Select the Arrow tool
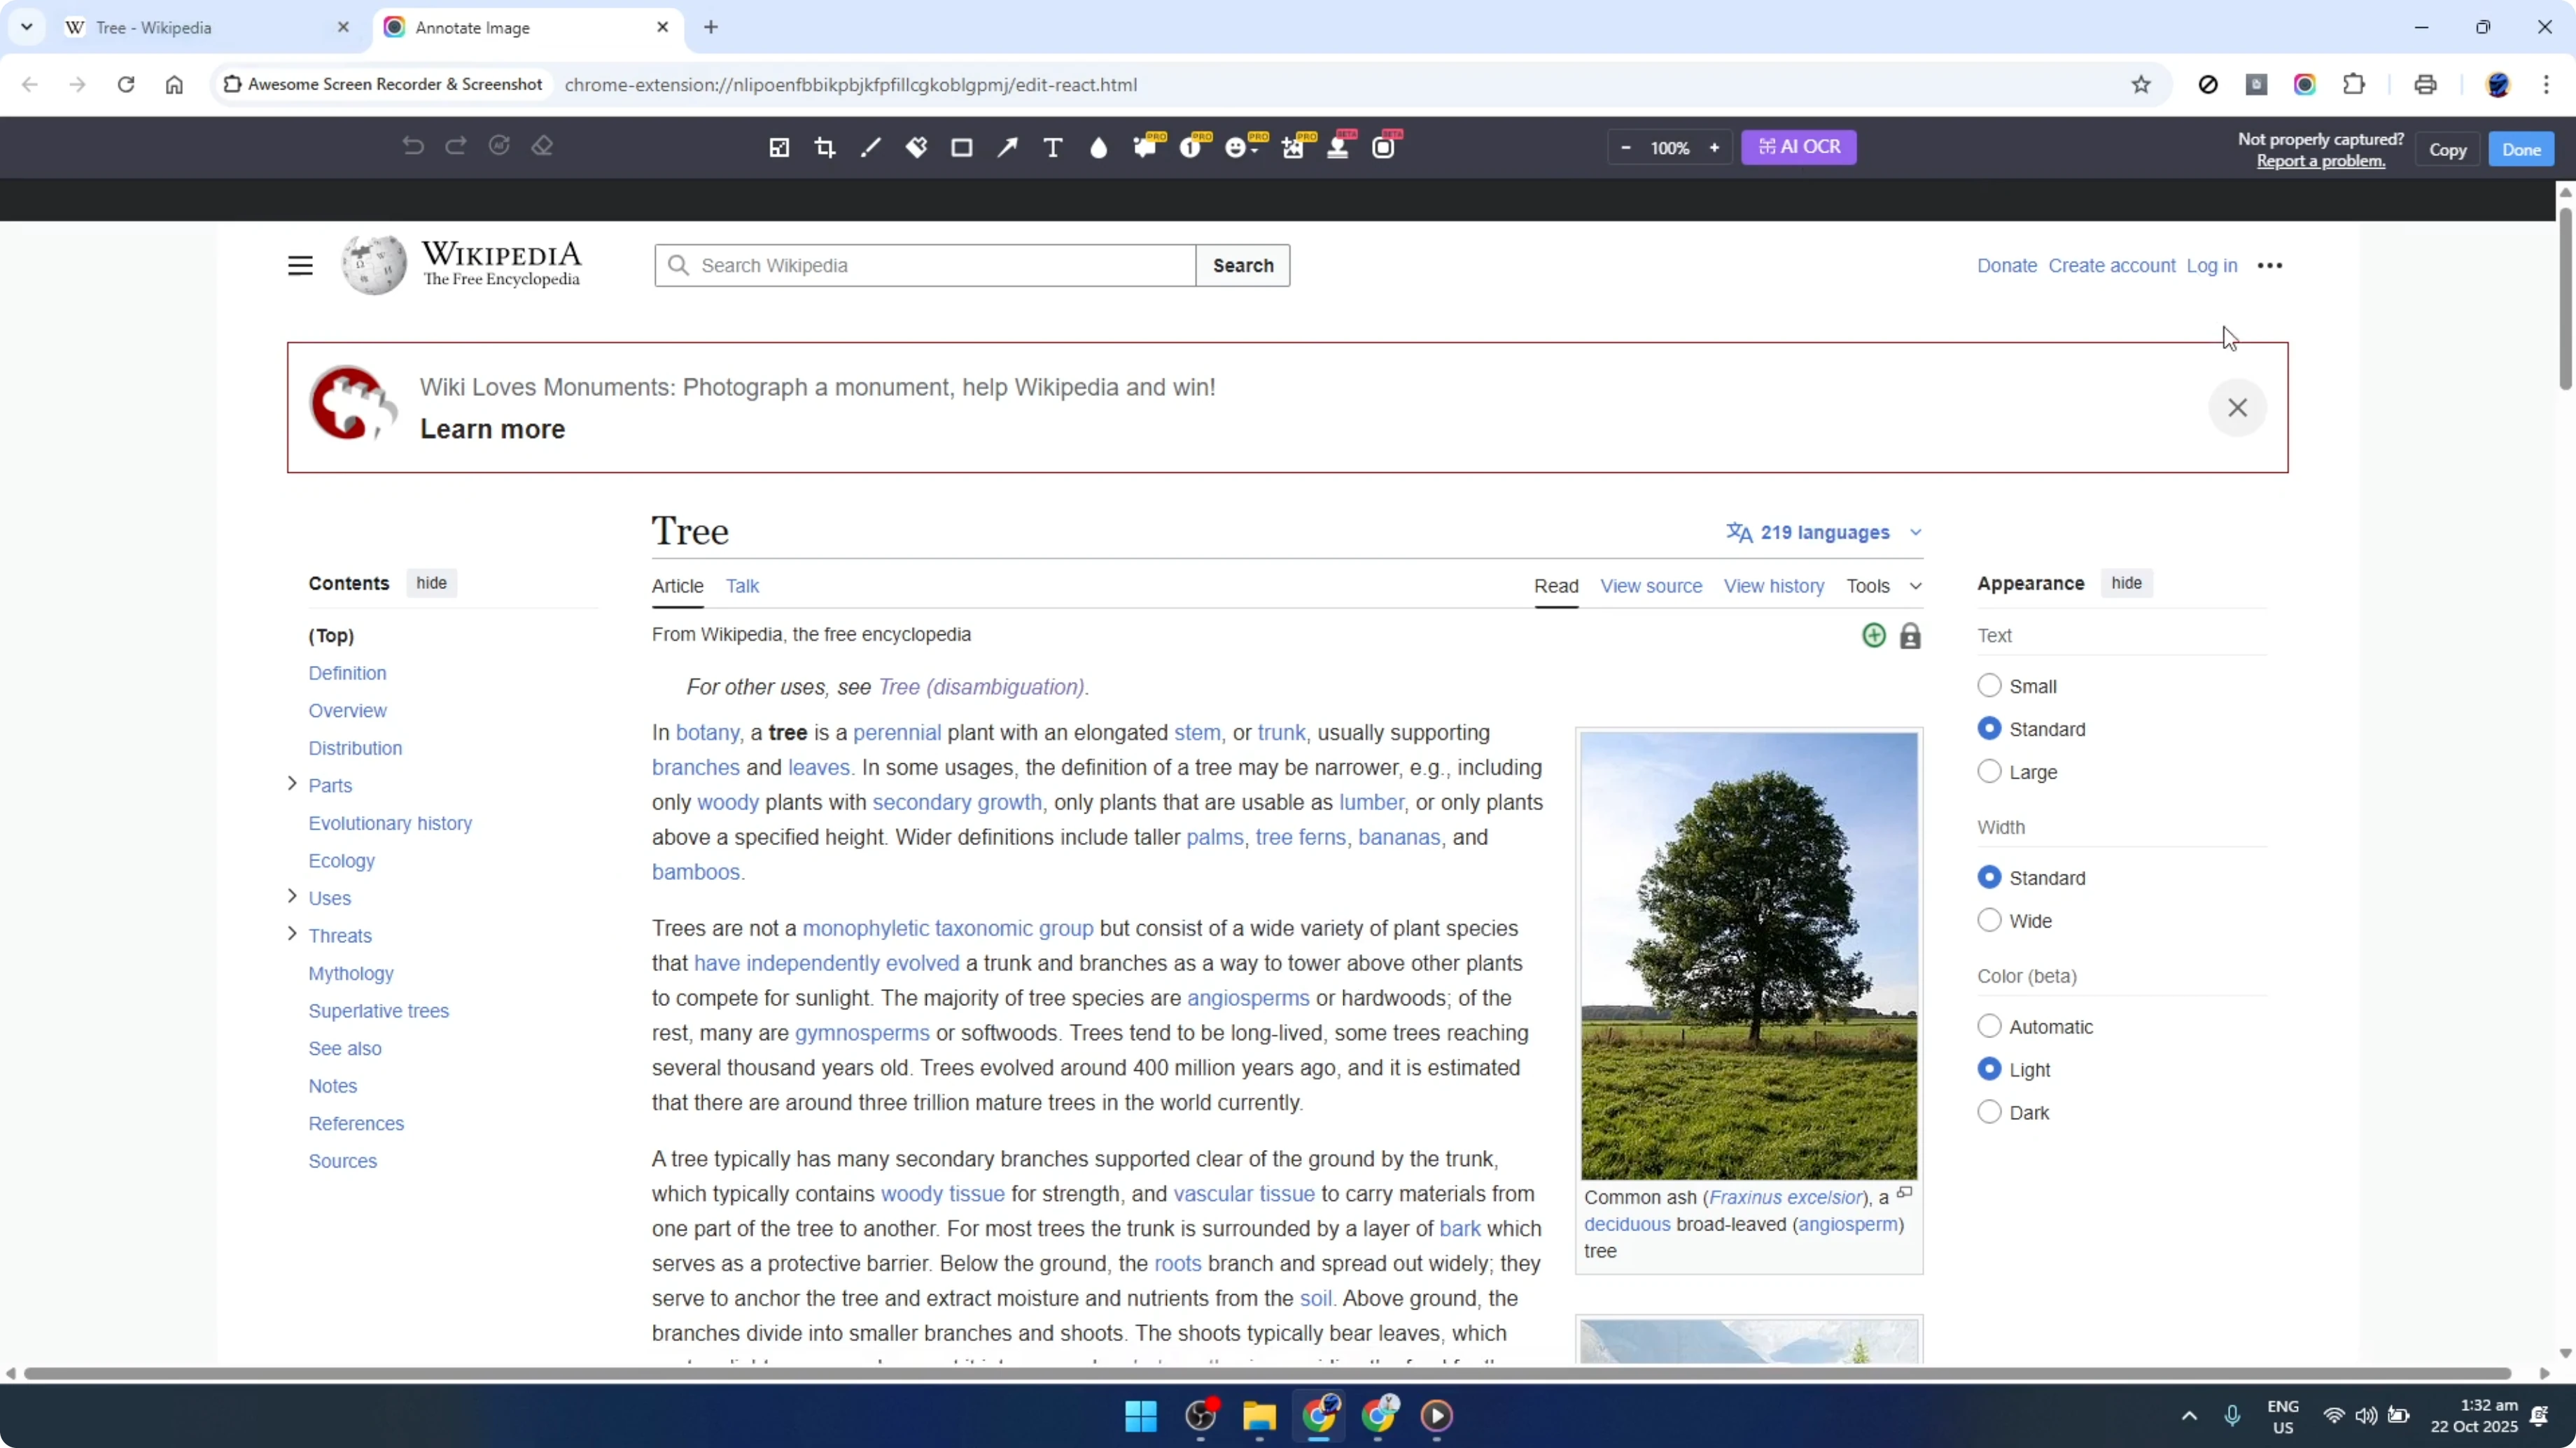 pos(1008,147)
